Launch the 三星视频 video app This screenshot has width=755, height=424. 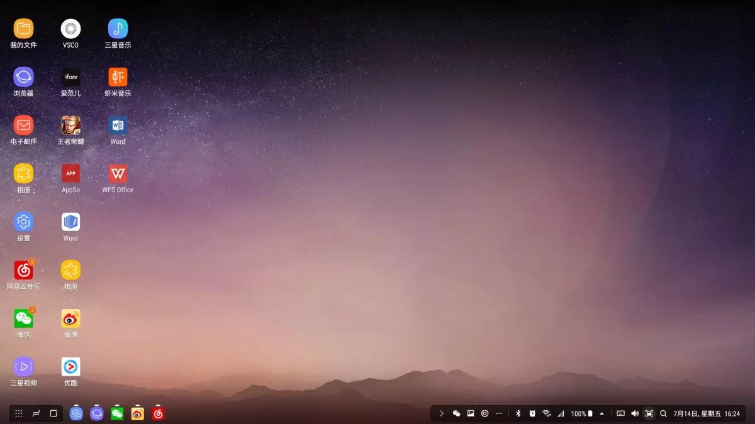(23, 366)
